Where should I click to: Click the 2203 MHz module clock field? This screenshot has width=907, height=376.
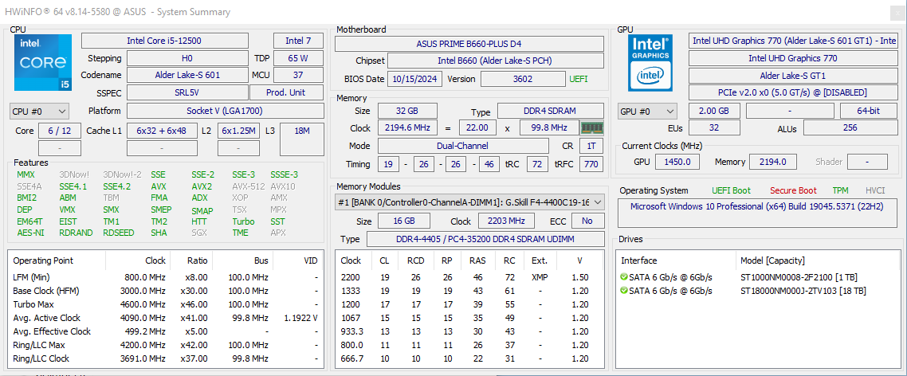(506, 221)
